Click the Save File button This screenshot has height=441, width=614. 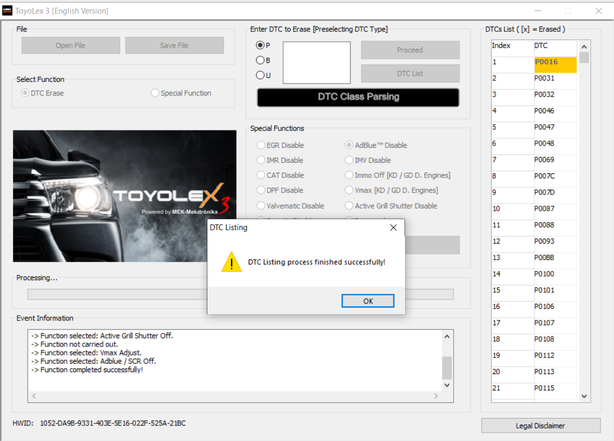[174, 45]
